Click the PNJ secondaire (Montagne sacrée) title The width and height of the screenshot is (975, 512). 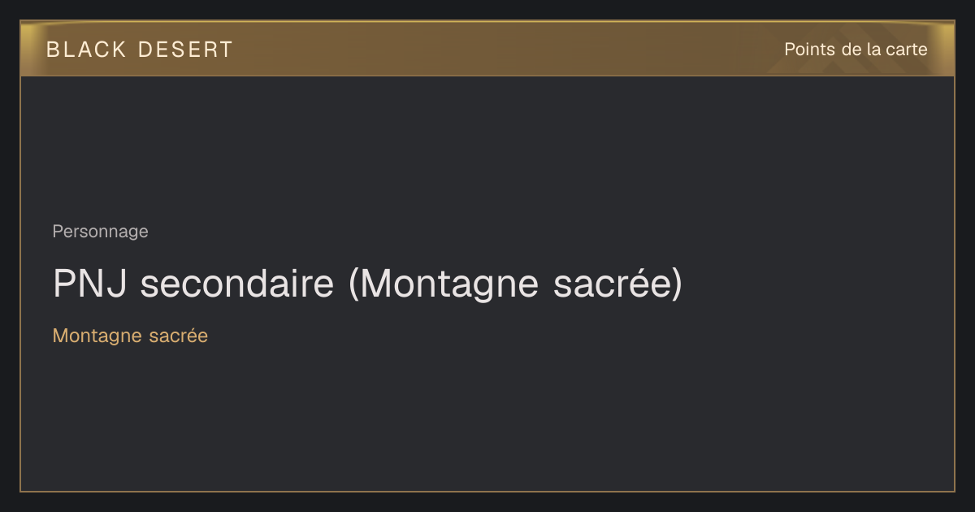pos(367,284)
